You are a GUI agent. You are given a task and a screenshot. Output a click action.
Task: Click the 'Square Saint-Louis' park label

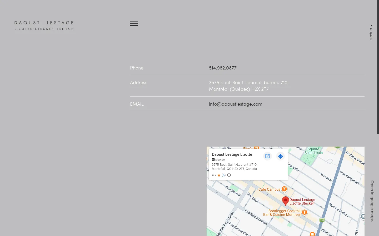(x=313, y=151)
